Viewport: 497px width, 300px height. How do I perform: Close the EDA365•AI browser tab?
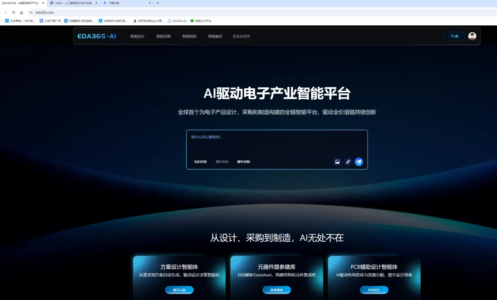43,3
